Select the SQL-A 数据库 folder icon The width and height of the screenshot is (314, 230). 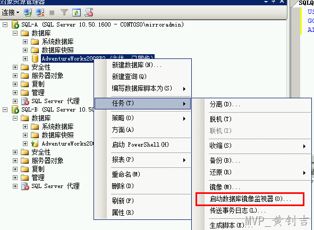[25, 33]
